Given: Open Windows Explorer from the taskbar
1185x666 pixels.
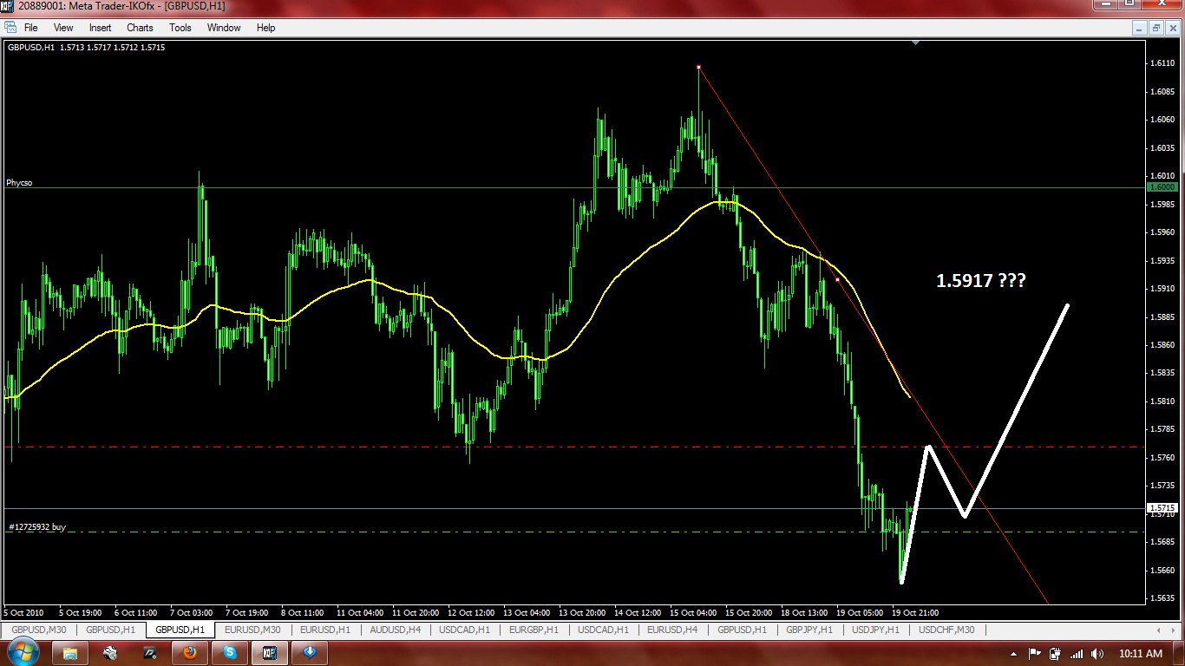Looking at the screenshot, I should (70, 652).
